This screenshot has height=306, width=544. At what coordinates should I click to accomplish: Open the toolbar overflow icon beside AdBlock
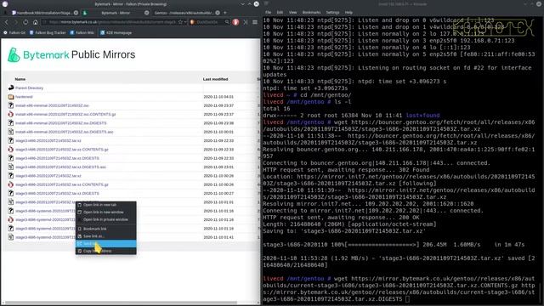[x=246, y=22]
